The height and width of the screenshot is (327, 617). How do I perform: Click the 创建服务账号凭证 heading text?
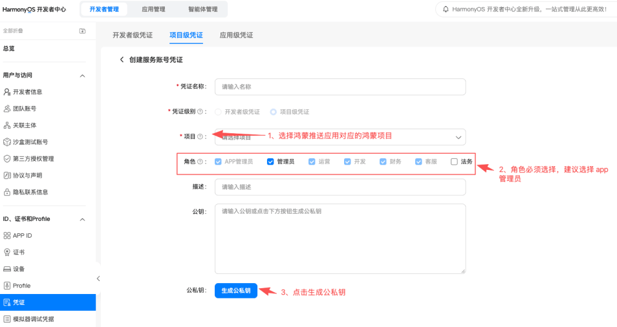(x=156, y=59)
